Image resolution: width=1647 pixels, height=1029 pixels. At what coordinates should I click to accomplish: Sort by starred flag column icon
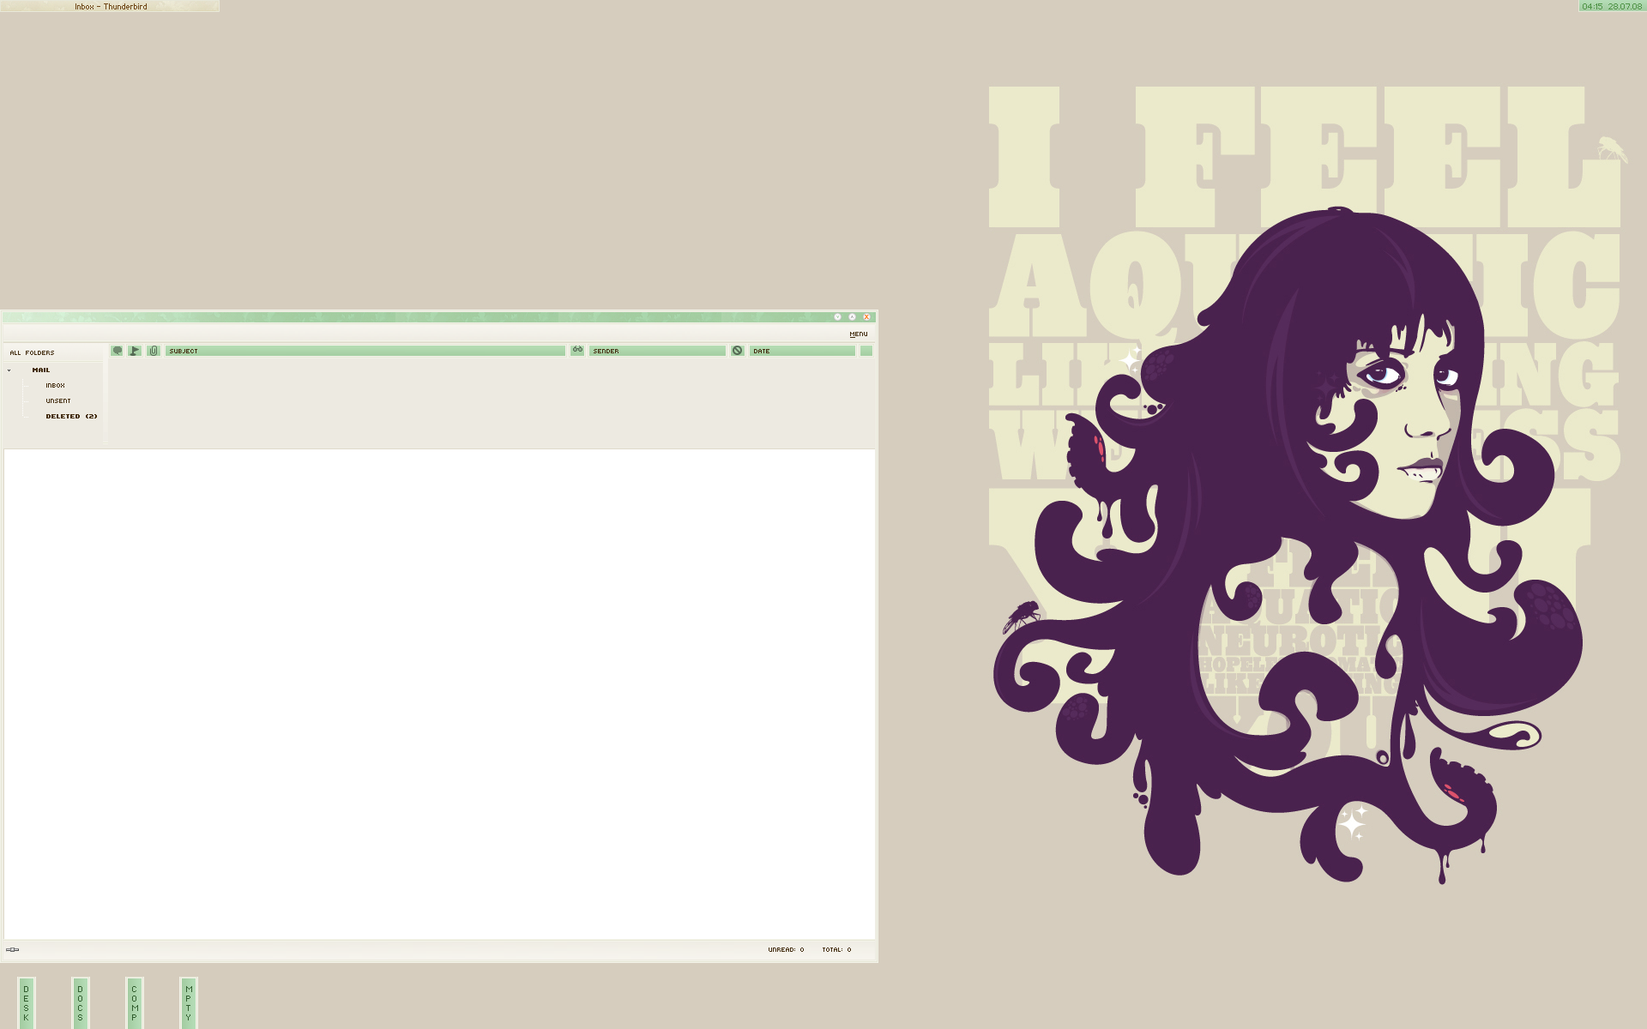135,351
